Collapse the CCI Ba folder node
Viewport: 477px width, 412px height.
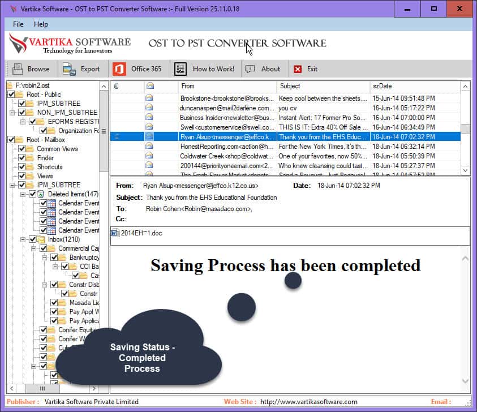point(55,267)
